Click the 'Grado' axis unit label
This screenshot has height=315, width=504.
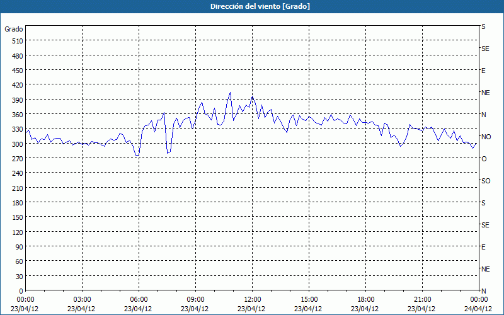tap(14, 29)
